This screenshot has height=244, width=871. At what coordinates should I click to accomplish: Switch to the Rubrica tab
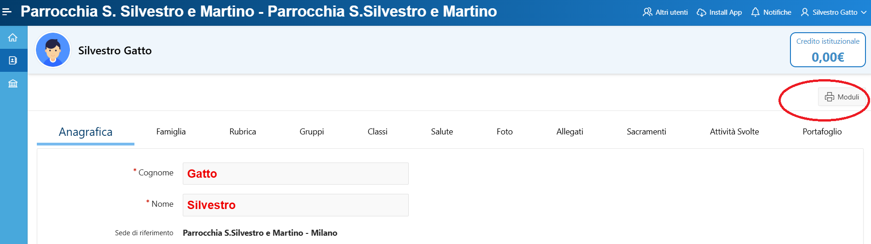243,132
